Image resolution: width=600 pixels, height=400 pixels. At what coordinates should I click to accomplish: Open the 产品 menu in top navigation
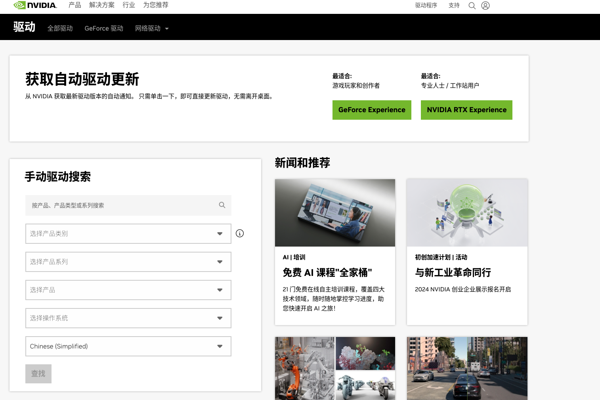coord(75,5)
